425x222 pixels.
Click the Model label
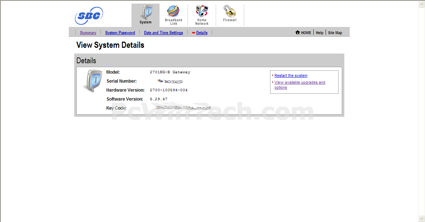coord(113,72)
